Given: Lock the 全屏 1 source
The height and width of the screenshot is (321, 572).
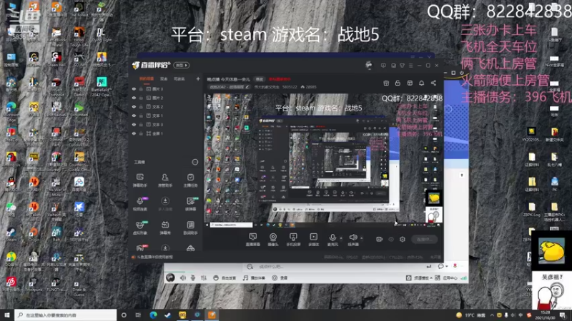Looking at the screenshot, I should [x=141, y=133].
